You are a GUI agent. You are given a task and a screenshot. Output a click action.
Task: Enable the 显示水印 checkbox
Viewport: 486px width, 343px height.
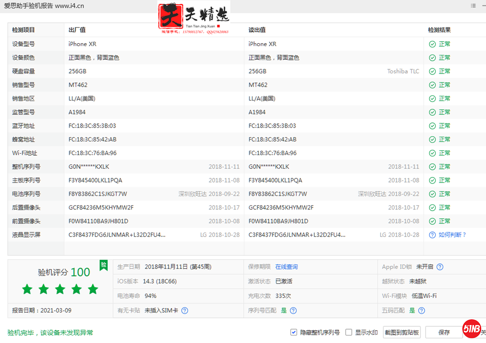click(349, 333)
